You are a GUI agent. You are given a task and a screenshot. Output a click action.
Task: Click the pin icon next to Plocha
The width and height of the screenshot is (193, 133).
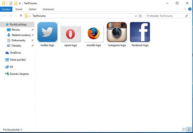coord(32,30)
